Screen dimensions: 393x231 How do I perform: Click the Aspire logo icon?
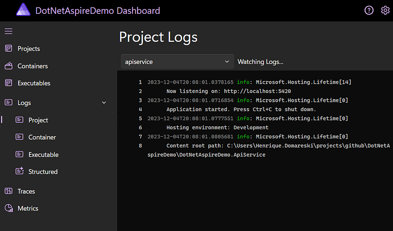tap(23, 10)
